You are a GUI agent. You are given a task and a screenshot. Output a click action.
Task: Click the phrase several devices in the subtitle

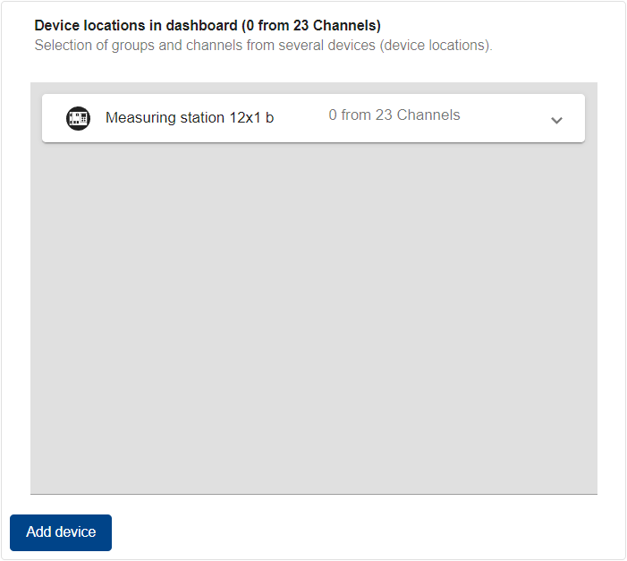click(x=333, y=45)
